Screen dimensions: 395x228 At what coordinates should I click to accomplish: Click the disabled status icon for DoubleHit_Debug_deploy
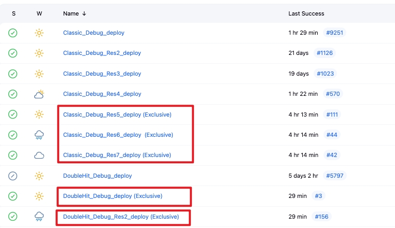(13, 176)
